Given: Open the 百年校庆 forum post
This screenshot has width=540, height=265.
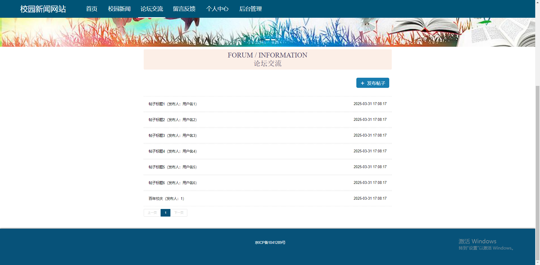Looking at the screenshot, I should [165, 198].
